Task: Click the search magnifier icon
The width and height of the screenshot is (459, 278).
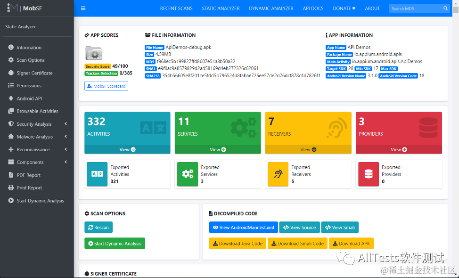Action: click(x=445, y=8)
